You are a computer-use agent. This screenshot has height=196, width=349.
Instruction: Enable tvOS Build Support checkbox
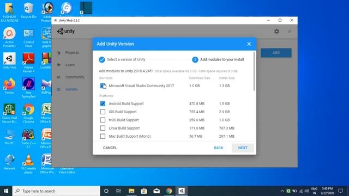coord(103,120)
